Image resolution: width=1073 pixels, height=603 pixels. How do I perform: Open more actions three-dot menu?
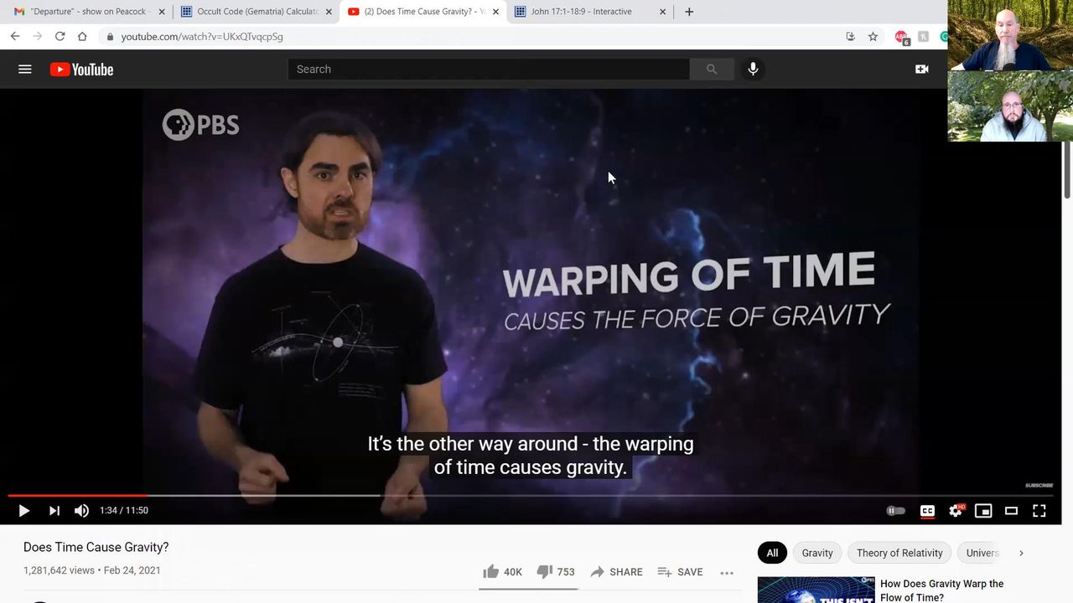(727, 572)
